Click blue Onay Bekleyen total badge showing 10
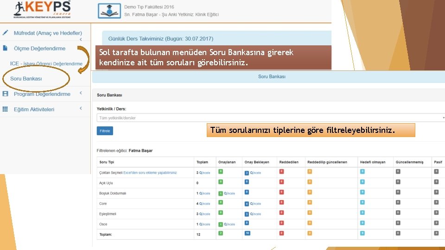Viewport: 445px width, 250px height. coord(248,233)
